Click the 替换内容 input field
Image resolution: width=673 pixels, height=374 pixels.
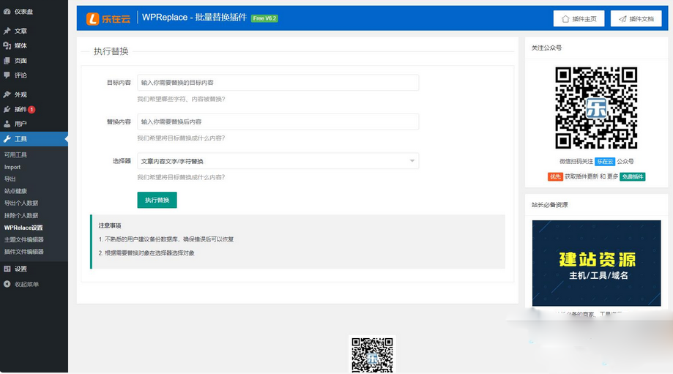pos(278,121)
